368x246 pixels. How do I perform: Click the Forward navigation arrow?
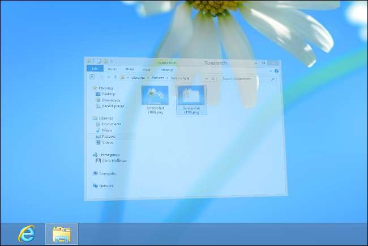(101, 77)
